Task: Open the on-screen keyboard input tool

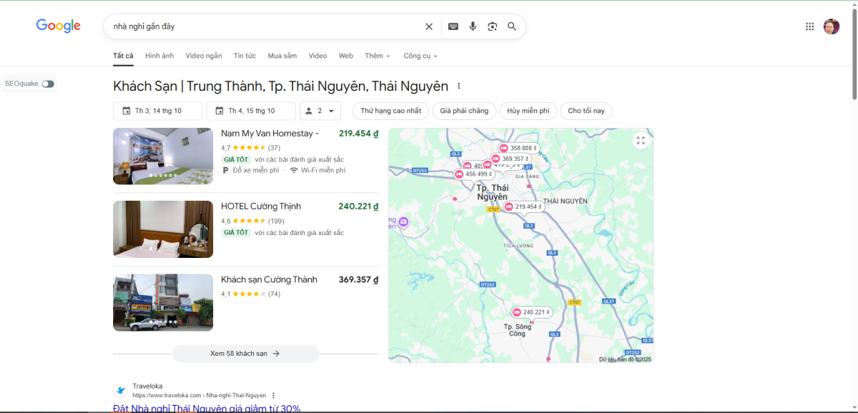Action: point(453,26)
